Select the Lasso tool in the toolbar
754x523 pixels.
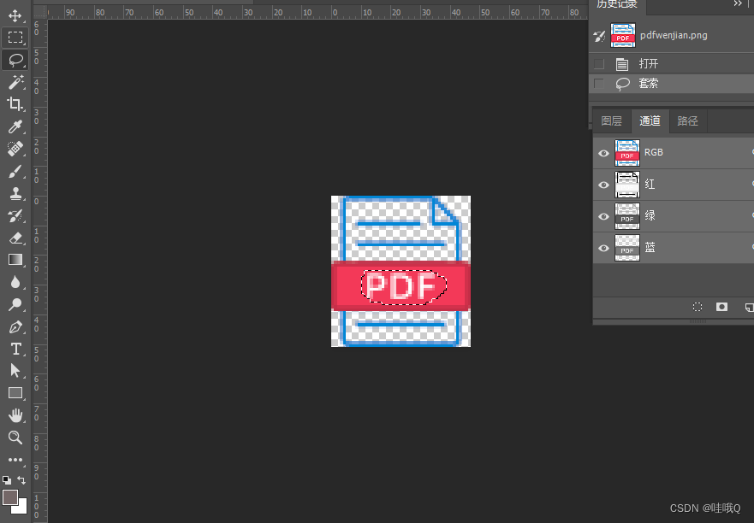(15, 60)
